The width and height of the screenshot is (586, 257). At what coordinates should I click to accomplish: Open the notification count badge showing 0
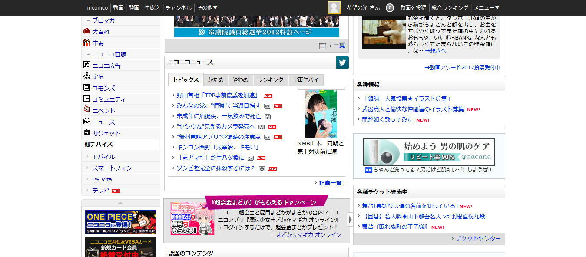(x=390, y=8)
